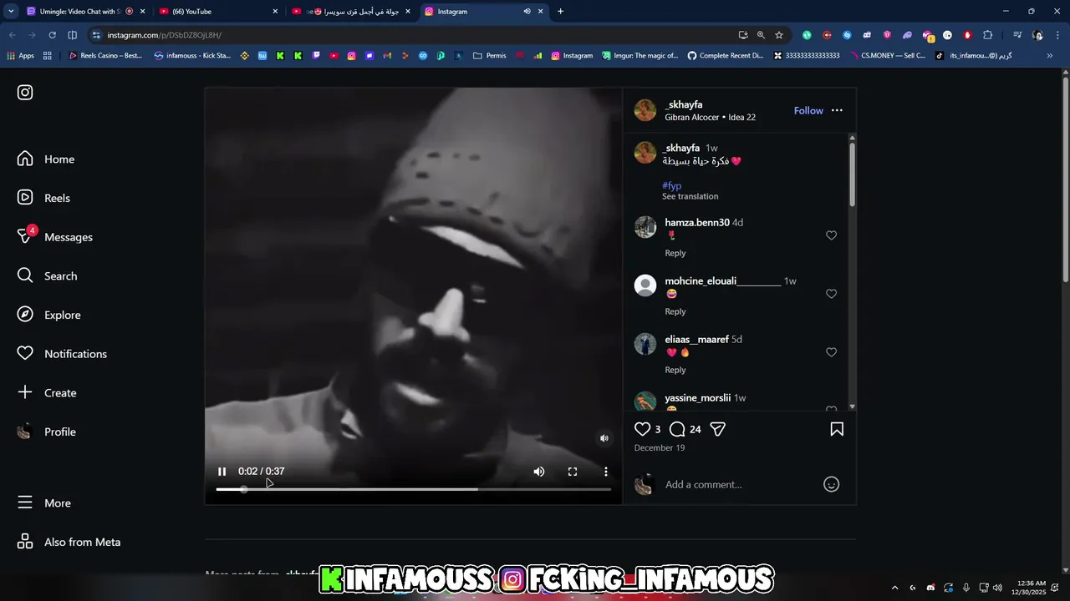Image resolution: width=1070 pixels, height=601 pixels.
Task: Like mohcine_elouali's comment
Action: click(831, 294)
